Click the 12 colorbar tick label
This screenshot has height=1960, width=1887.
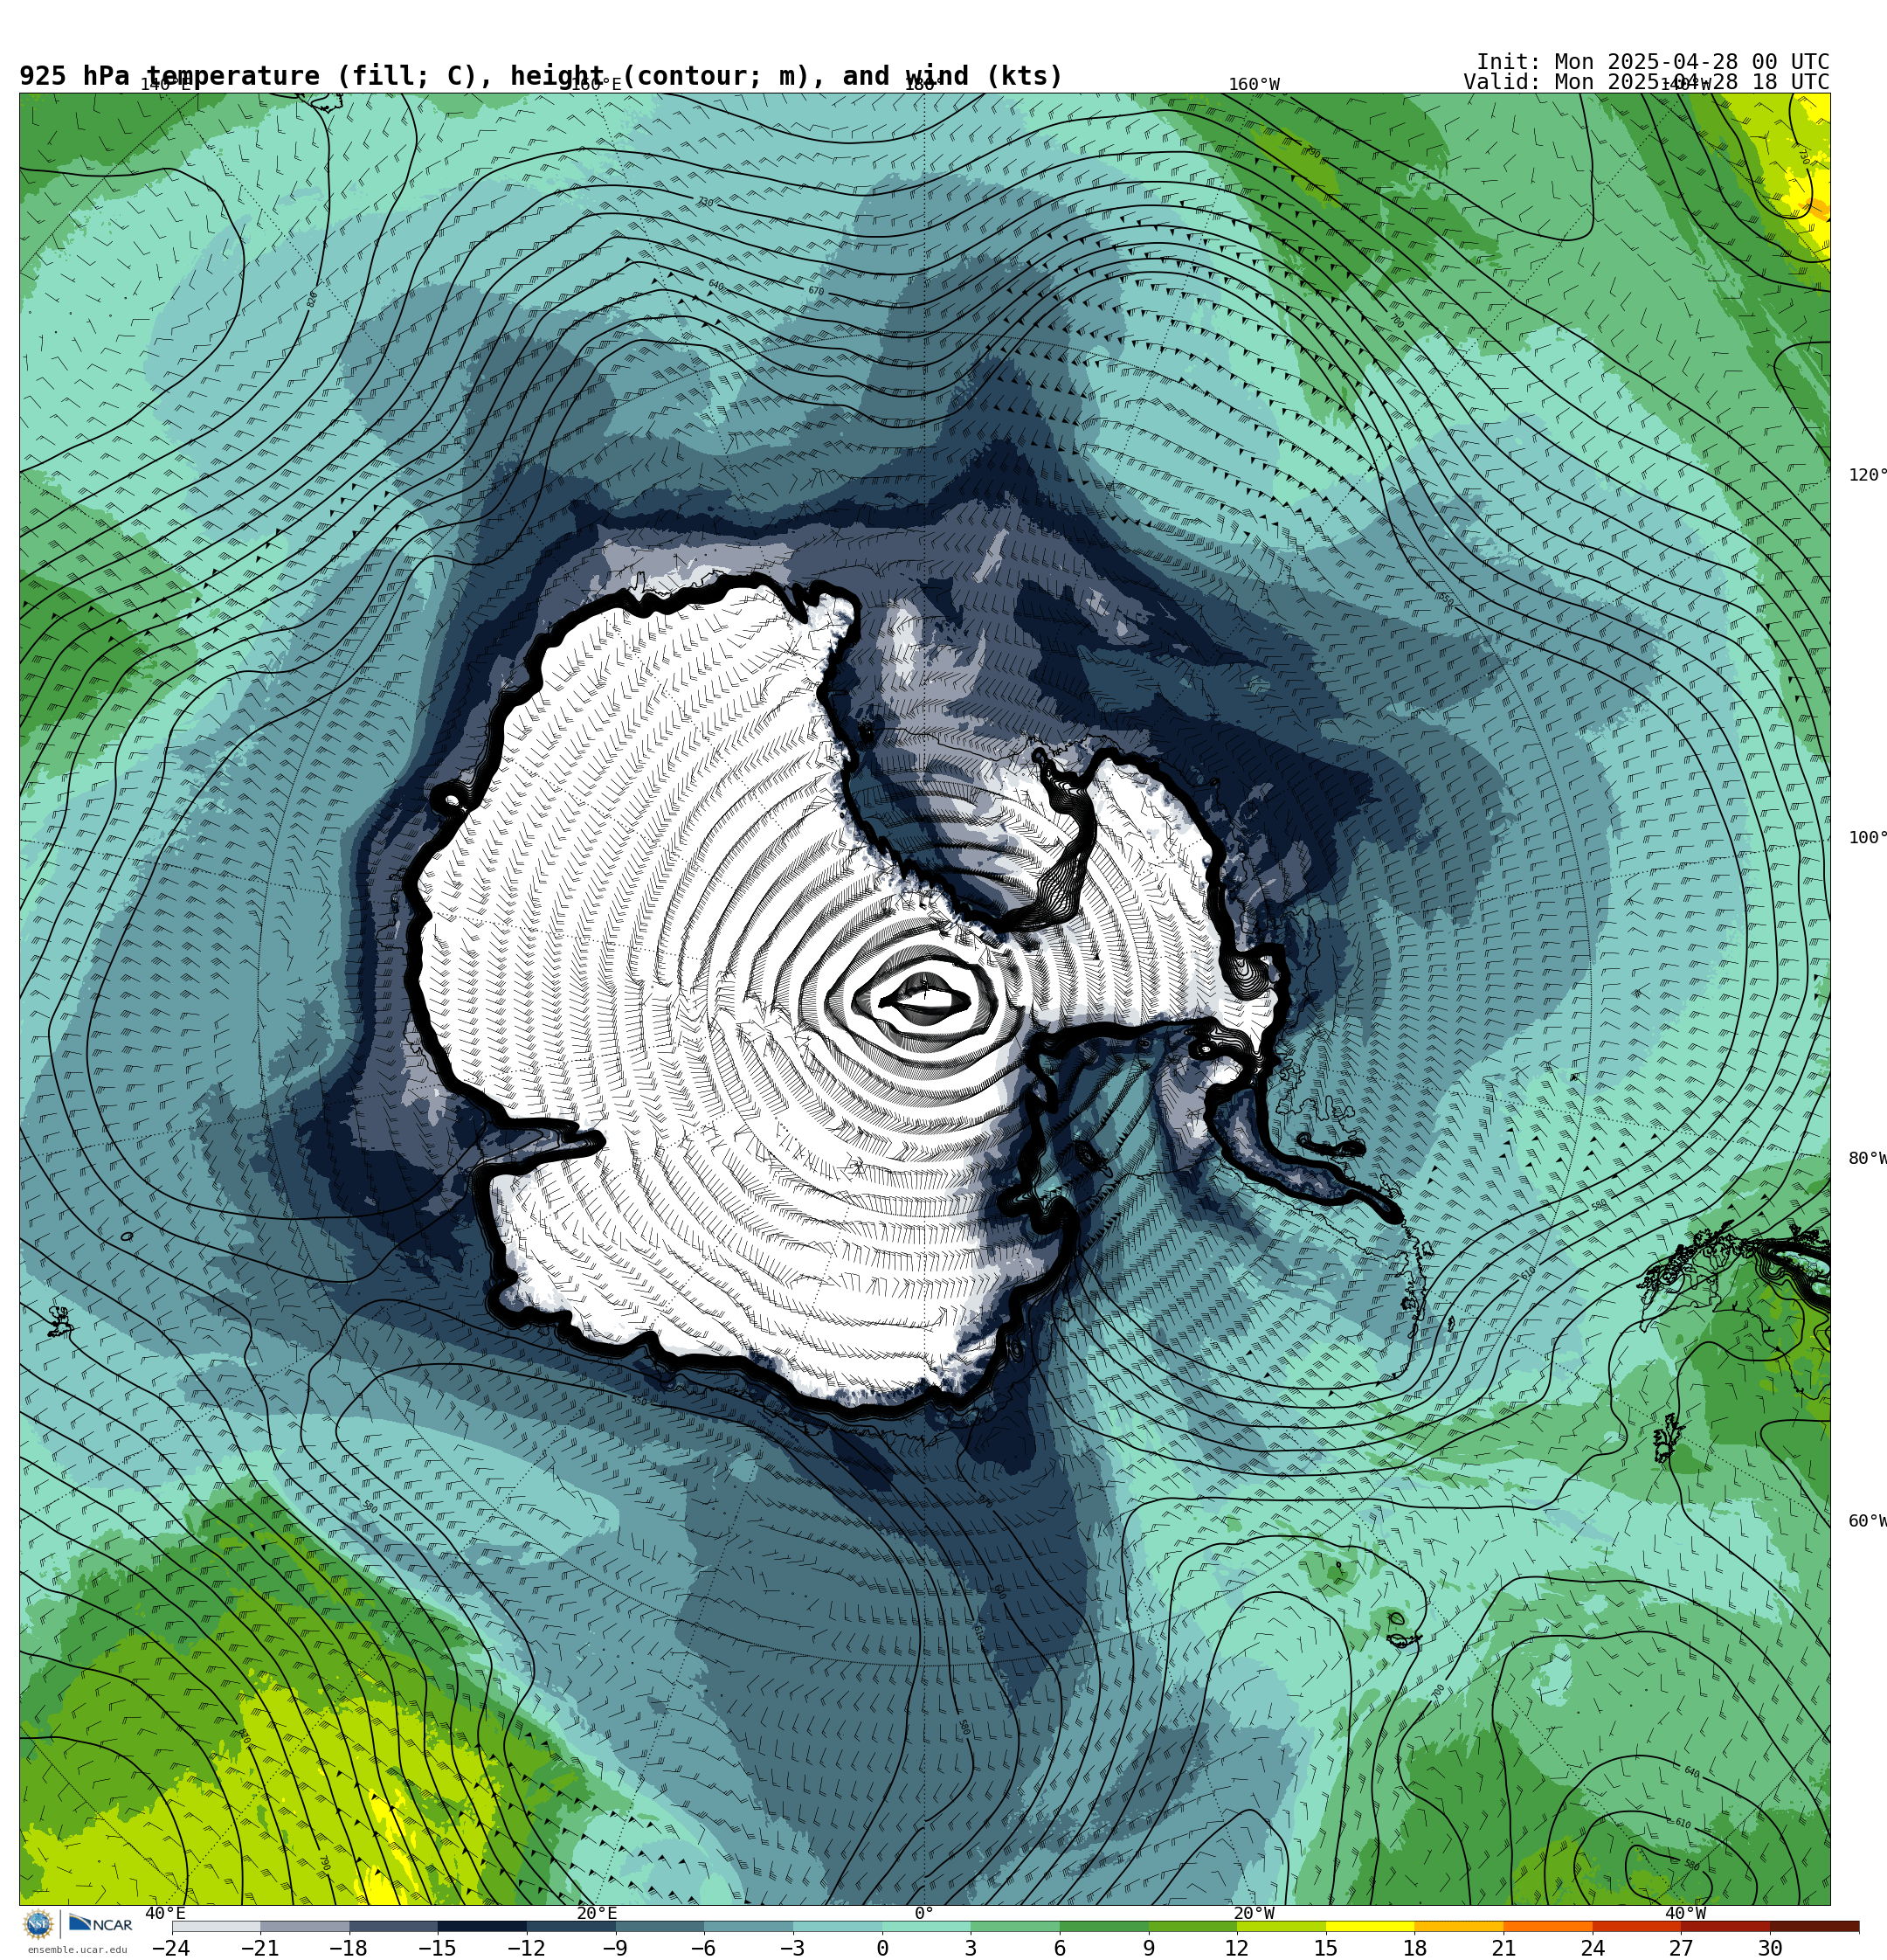tap(1237, 1948)
